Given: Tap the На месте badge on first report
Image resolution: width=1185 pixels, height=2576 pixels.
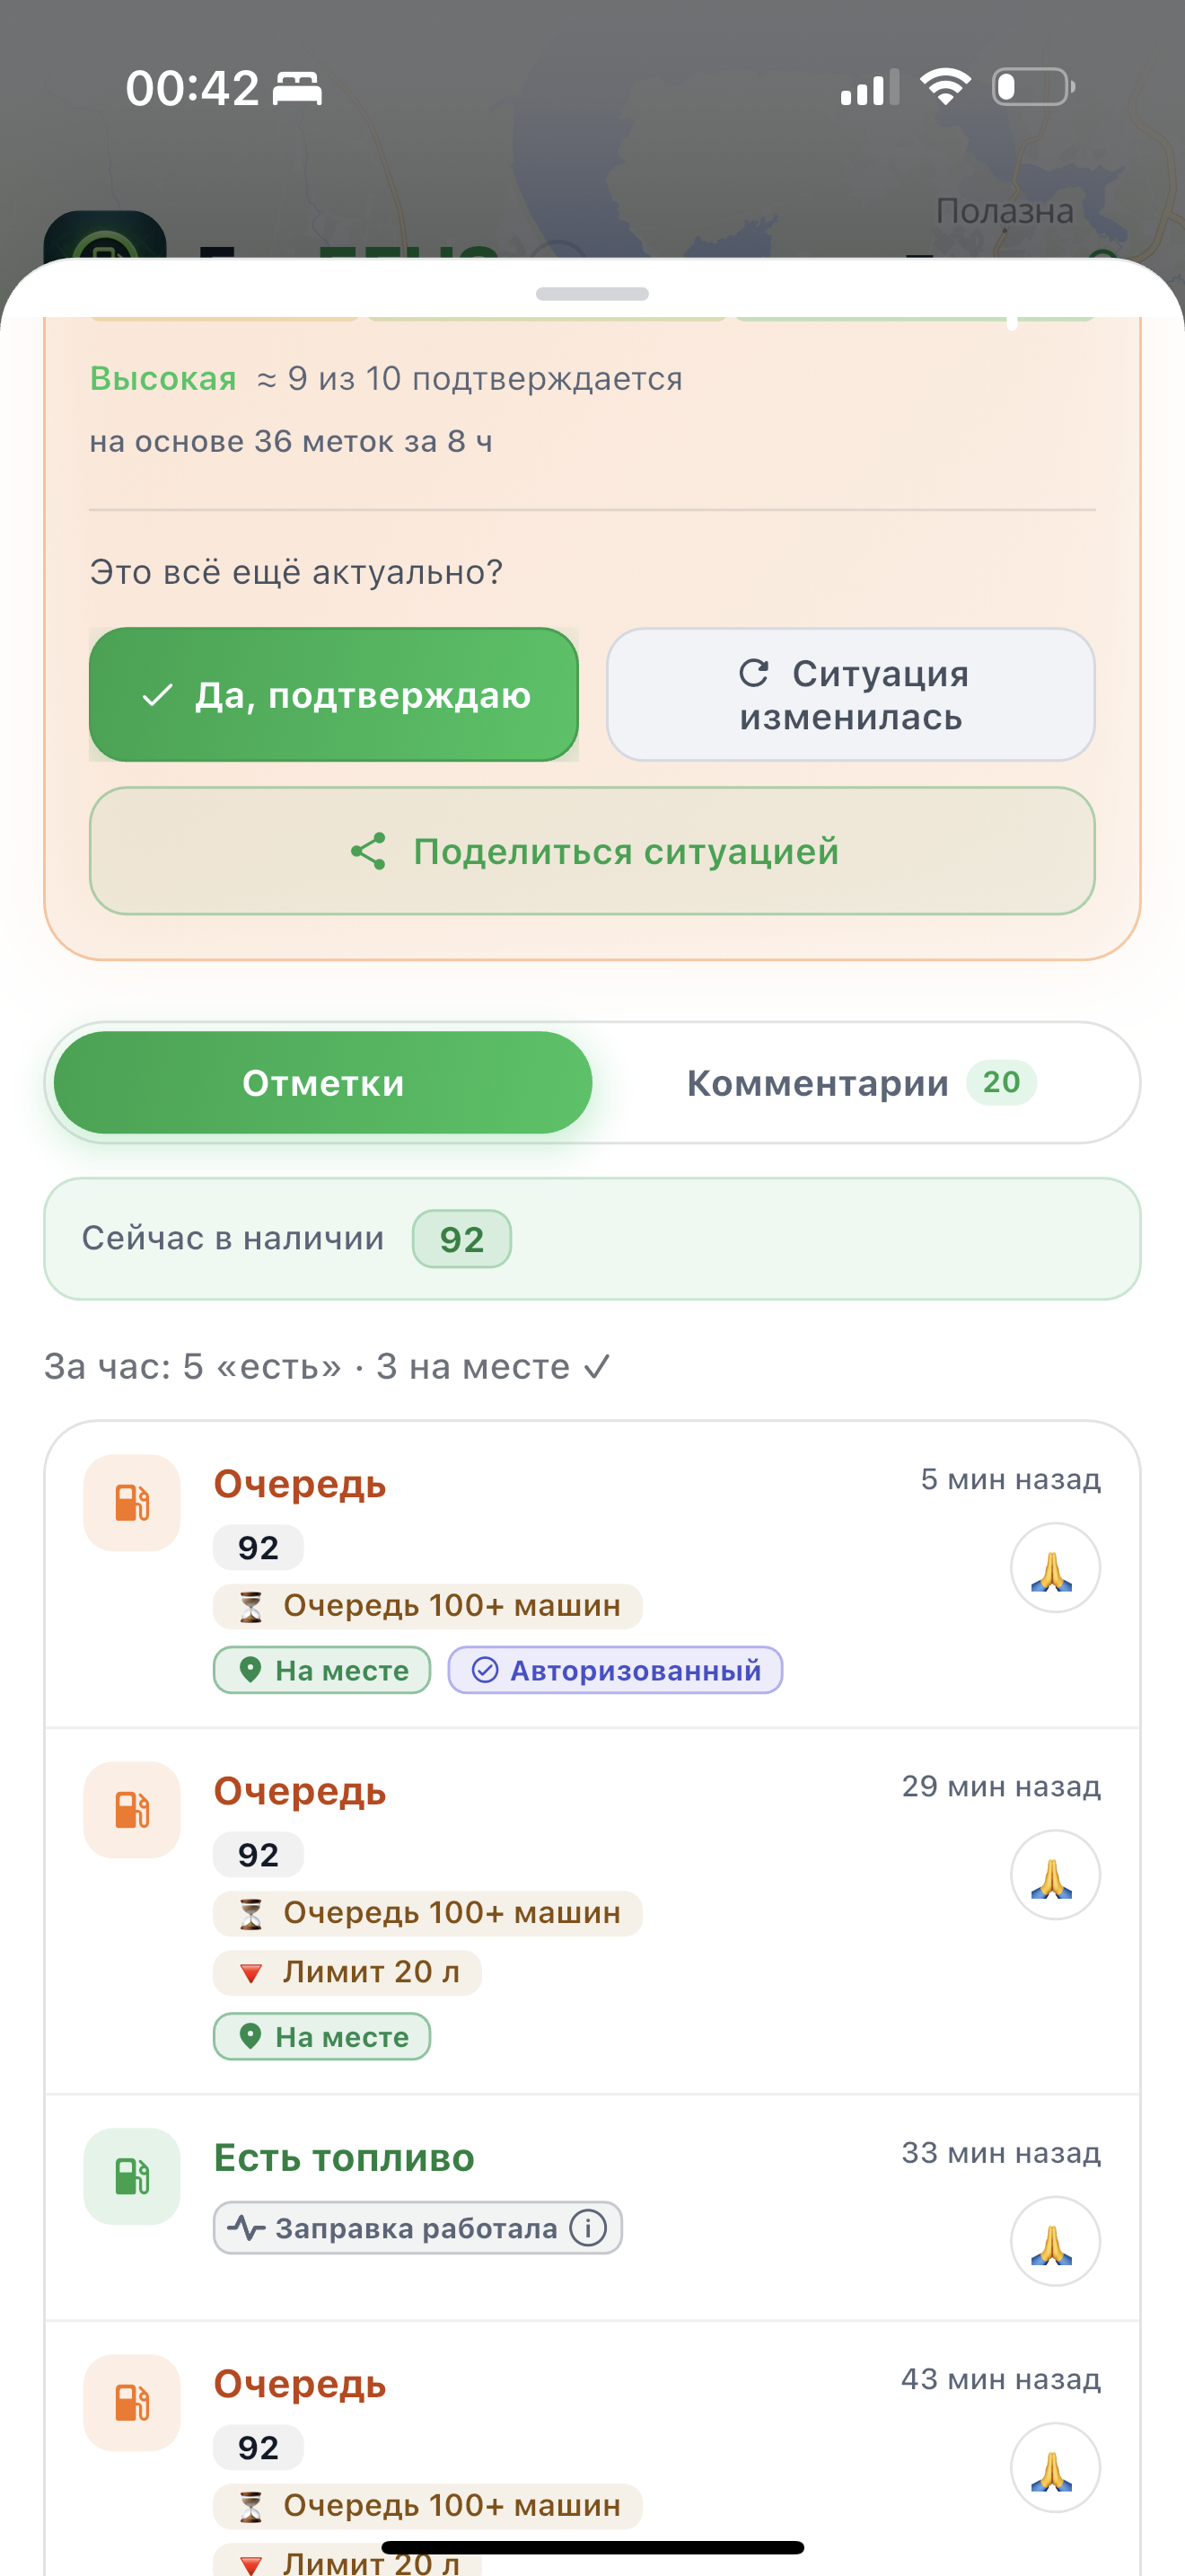Looking at the screenshot, I should 321,1670.
